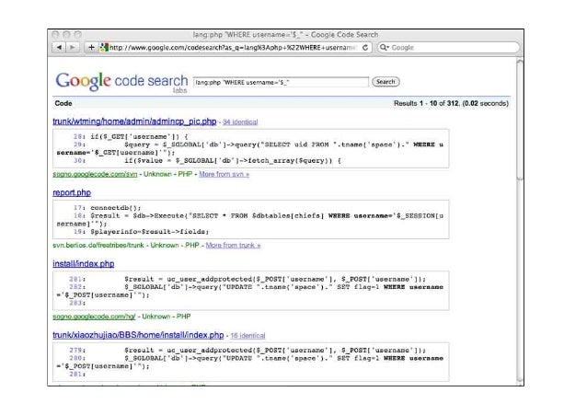Select line number 282 in install/index.php snippet
This screenshot has width=587, height=415.
click(77, 287)
